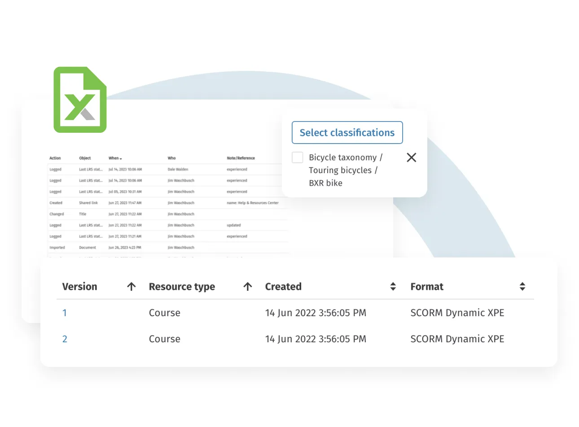Click the Jun 26, 2023 4:23 PM timestamp
Viewport: 579px width, 427px height.
[125, 248]
